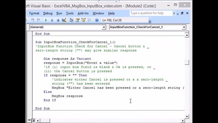Viewport: 218px width, 123px height.
Task: Click the horizontal scrollbar right arrow
Action: click(183, 121)
